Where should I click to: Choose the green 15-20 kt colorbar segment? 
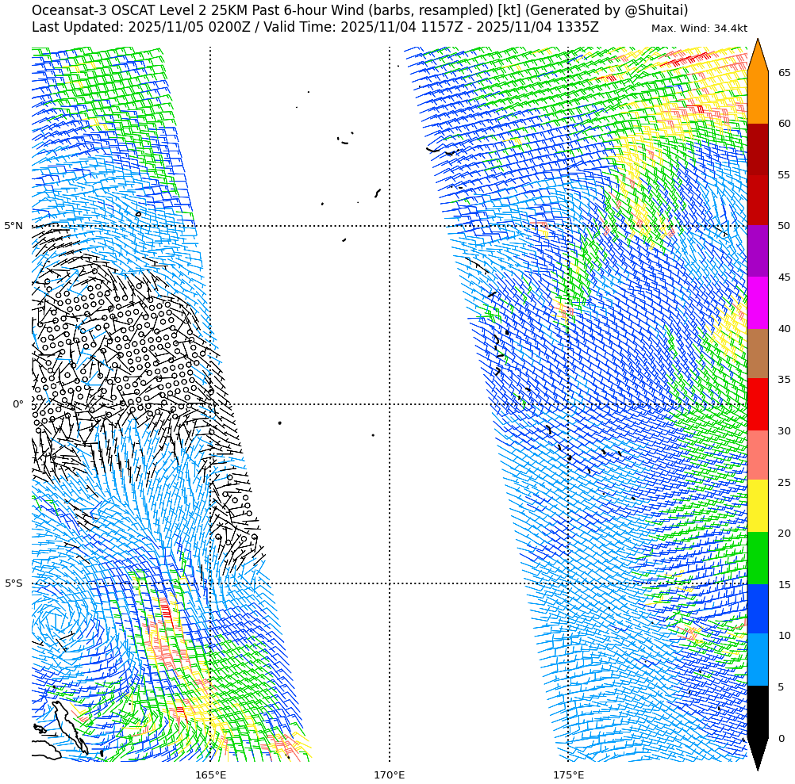tap(758, 558)
